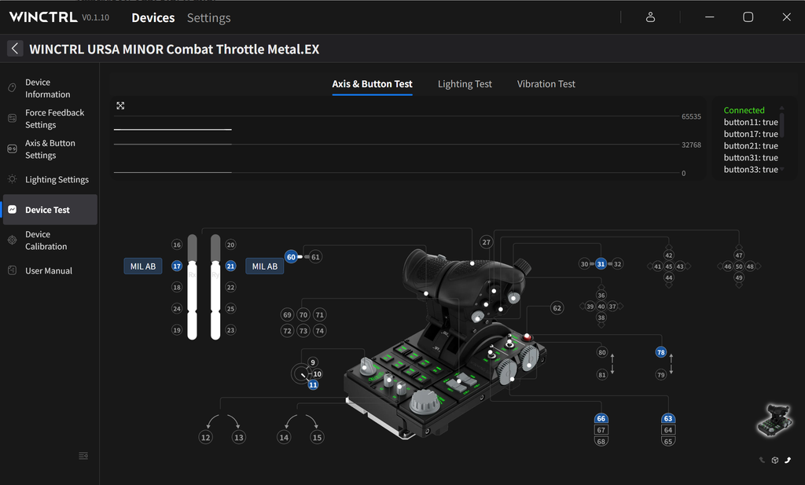Go back using the left arrow button
The image size is (805, 485).
click(x=15, y=49)
